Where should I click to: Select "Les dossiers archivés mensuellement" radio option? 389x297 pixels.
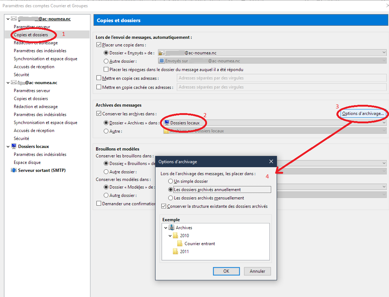[x=170, y=198]
